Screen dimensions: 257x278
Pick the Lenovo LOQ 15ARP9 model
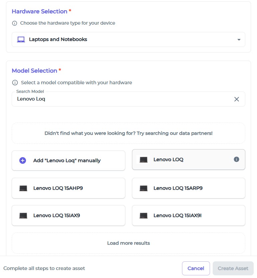tap(188, 188)
